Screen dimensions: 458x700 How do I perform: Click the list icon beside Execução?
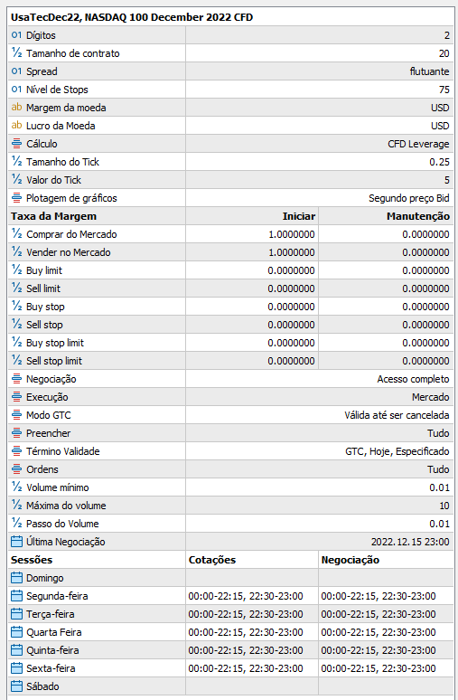tap(16, 396)
